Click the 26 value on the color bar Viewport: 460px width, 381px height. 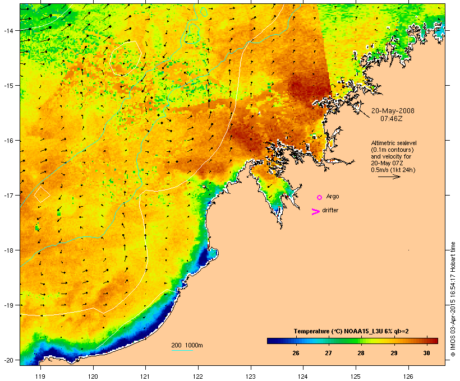point(296,353)
